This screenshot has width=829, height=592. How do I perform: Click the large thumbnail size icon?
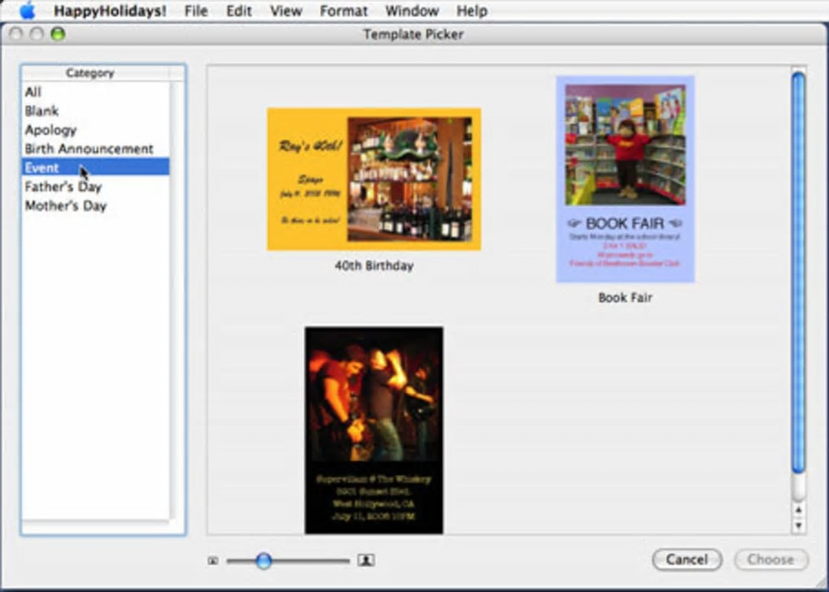366,560
